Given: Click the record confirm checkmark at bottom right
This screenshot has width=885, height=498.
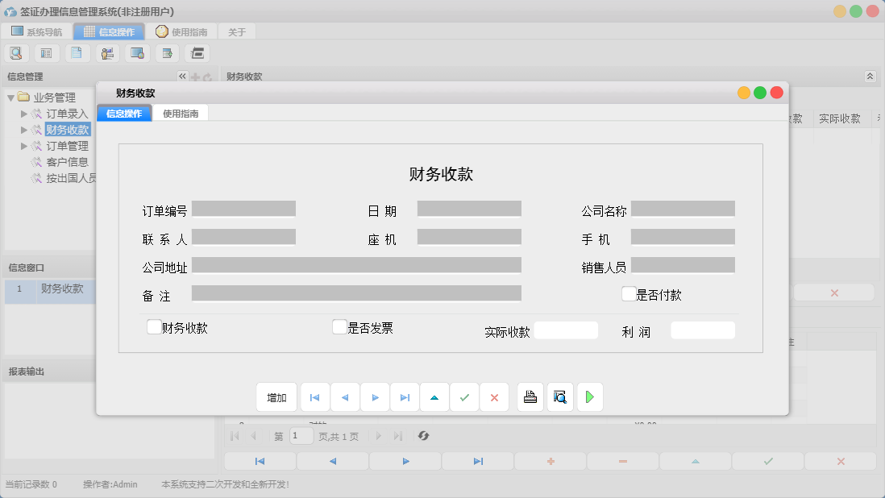Looking at the screenshot, I should (767, 460).
